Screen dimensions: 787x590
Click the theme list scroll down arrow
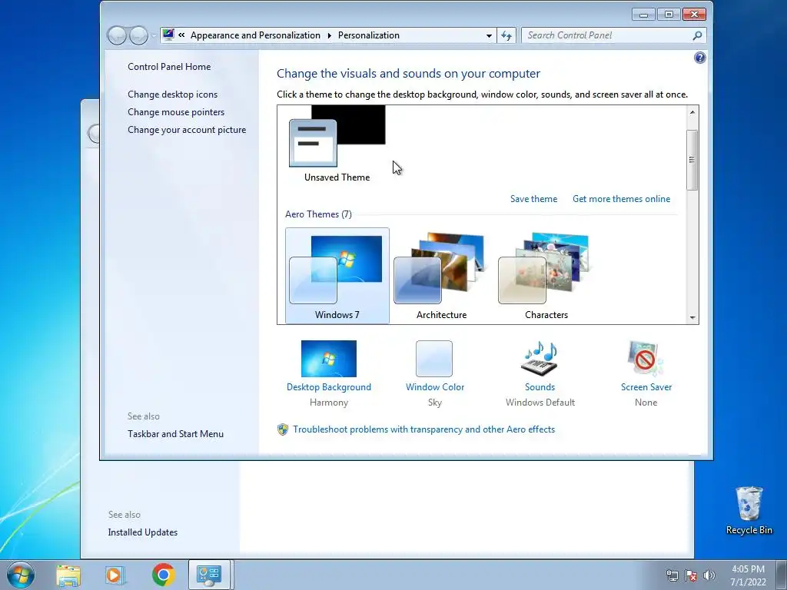click(x=692, y=317)
